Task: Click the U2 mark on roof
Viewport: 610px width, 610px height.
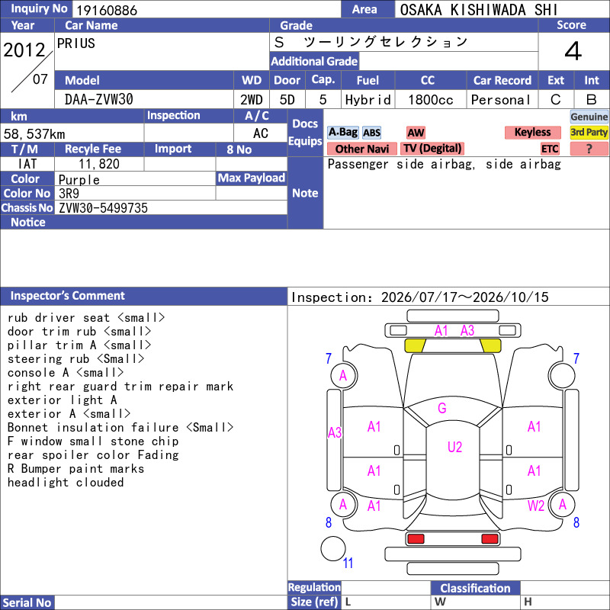Action: 454,447
